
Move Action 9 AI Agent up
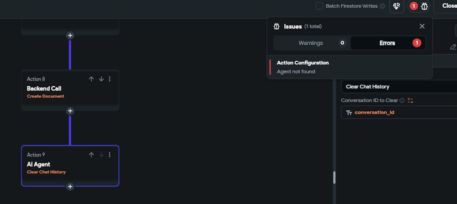(x=91, y=155)
